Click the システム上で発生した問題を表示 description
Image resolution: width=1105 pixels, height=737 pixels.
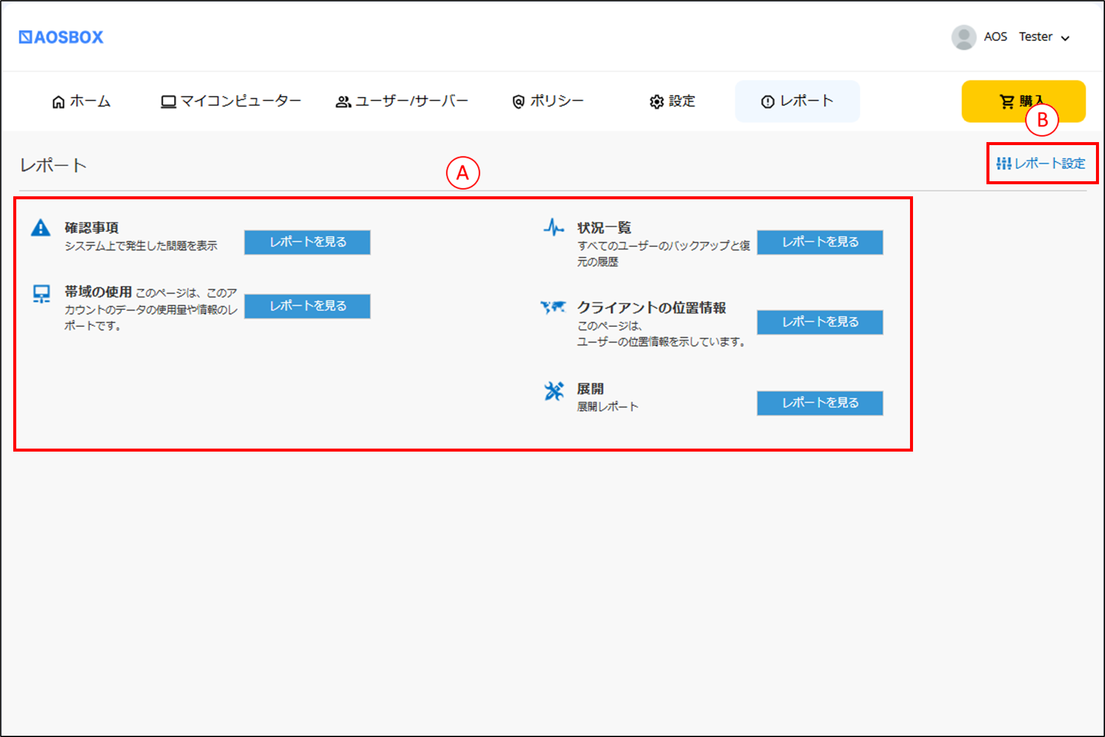click(141, 246)
